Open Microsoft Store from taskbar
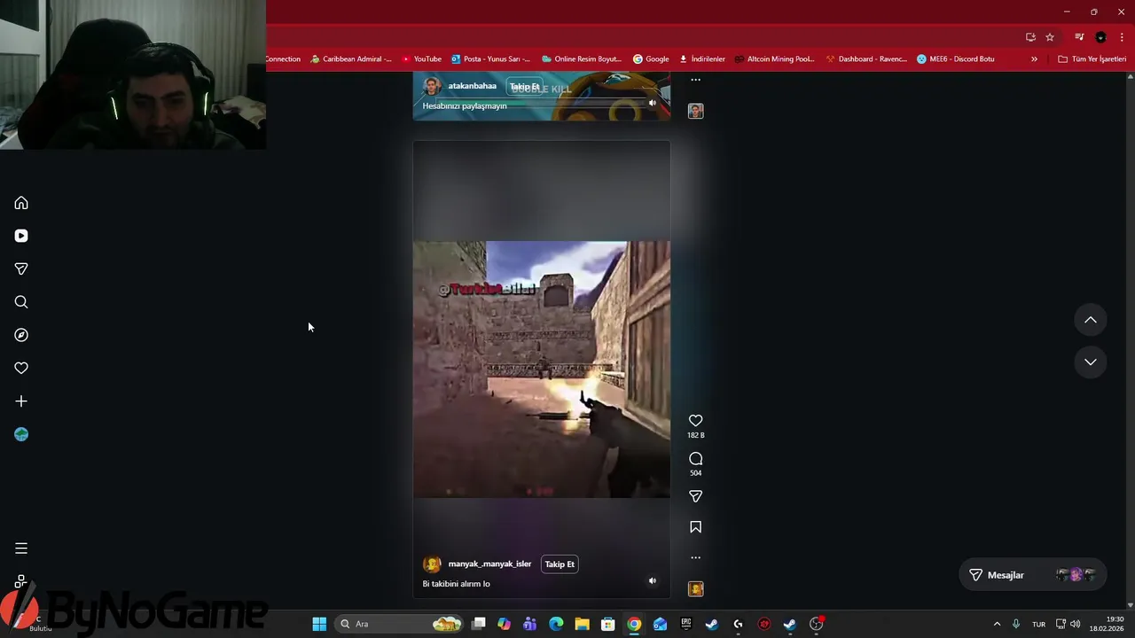This screenshot has height=638, width=1135. pos(608,624)
